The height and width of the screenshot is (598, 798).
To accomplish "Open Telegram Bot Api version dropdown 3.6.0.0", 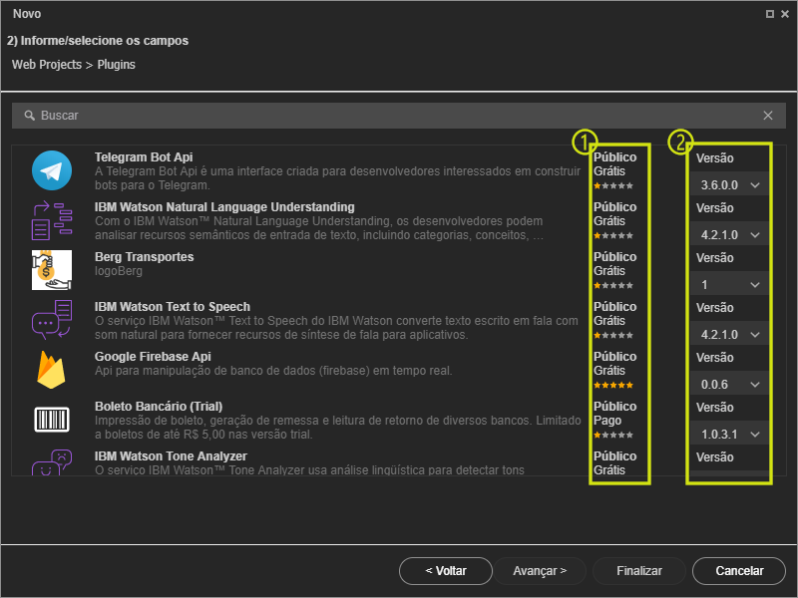I will 730,185.
